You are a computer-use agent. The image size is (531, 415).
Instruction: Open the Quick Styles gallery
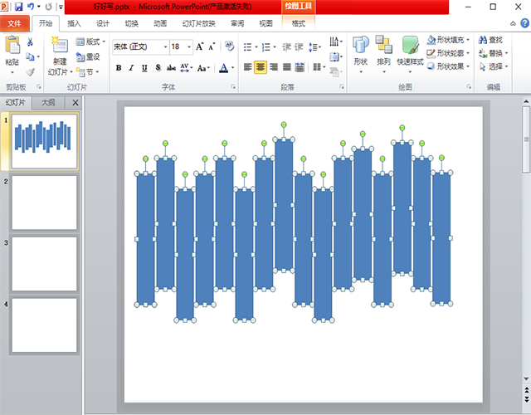pos(410,54)
